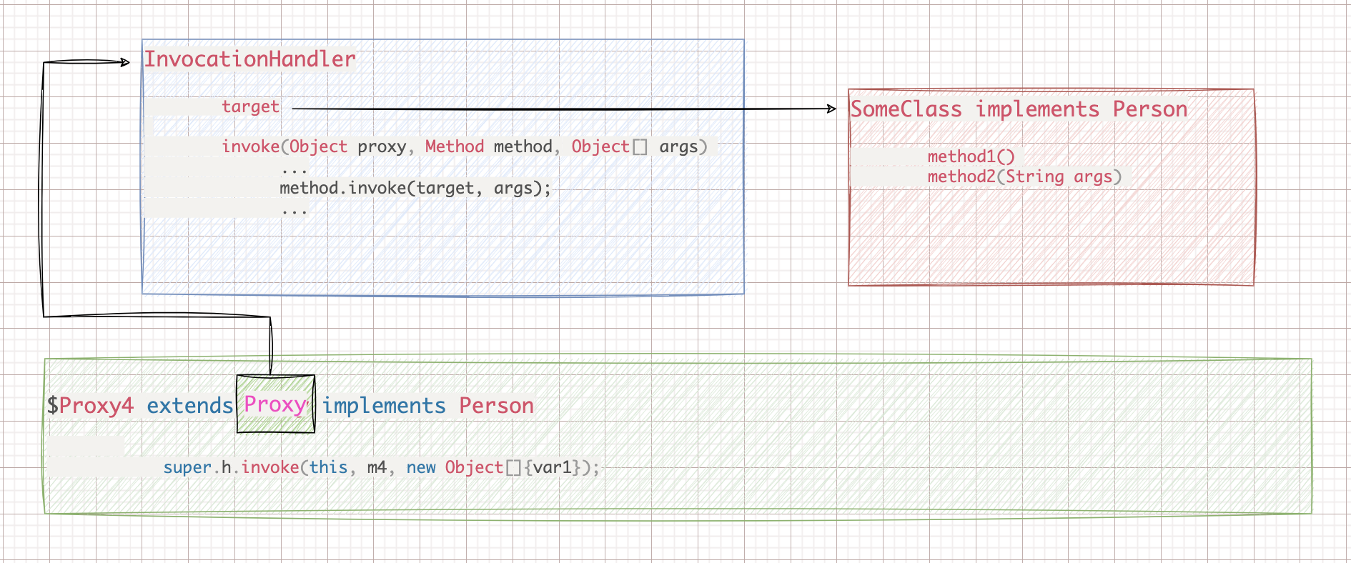Click the ellipsis above method.invoke line
This screenshot has height=563, width=1351.
tap(294, 170)
